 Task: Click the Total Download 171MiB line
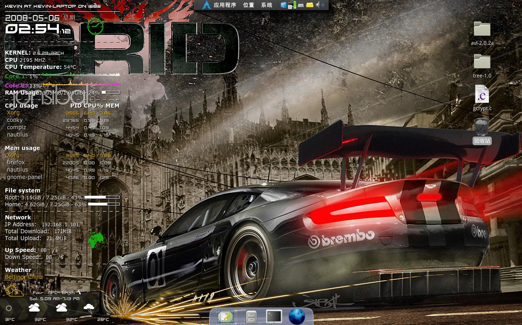(38, 232)
